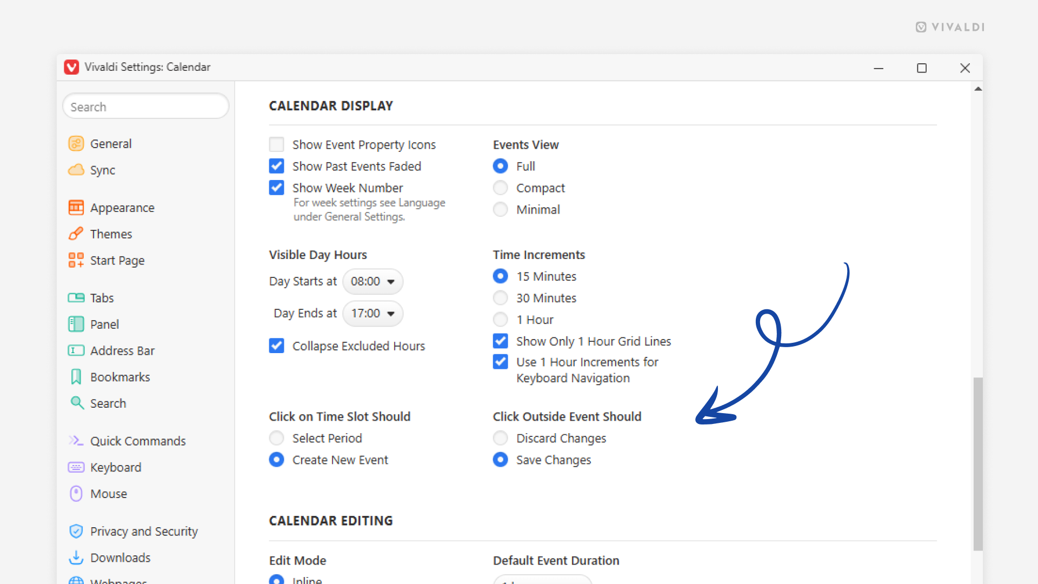The width and height of the screenshot is (1038, 584).
Task: Choose 30 Minutes time increment
Action: [x=501, y=298]
